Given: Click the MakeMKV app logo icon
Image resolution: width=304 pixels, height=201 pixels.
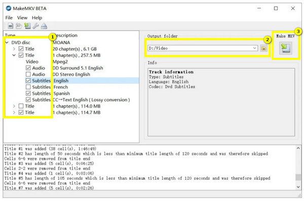Looking at the screenshot, I should click(8, 8).
